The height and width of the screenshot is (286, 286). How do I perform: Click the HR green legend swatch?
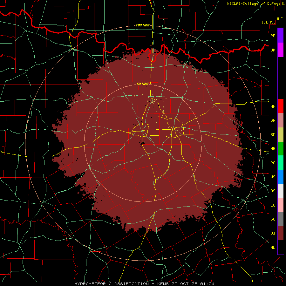(x=281, y=148)
